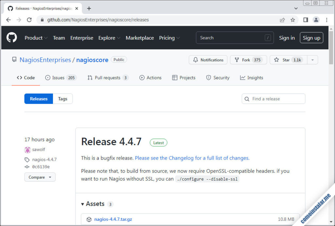Switch to the Tags view
Screen dimensions: 335x226
pos(62,98)
